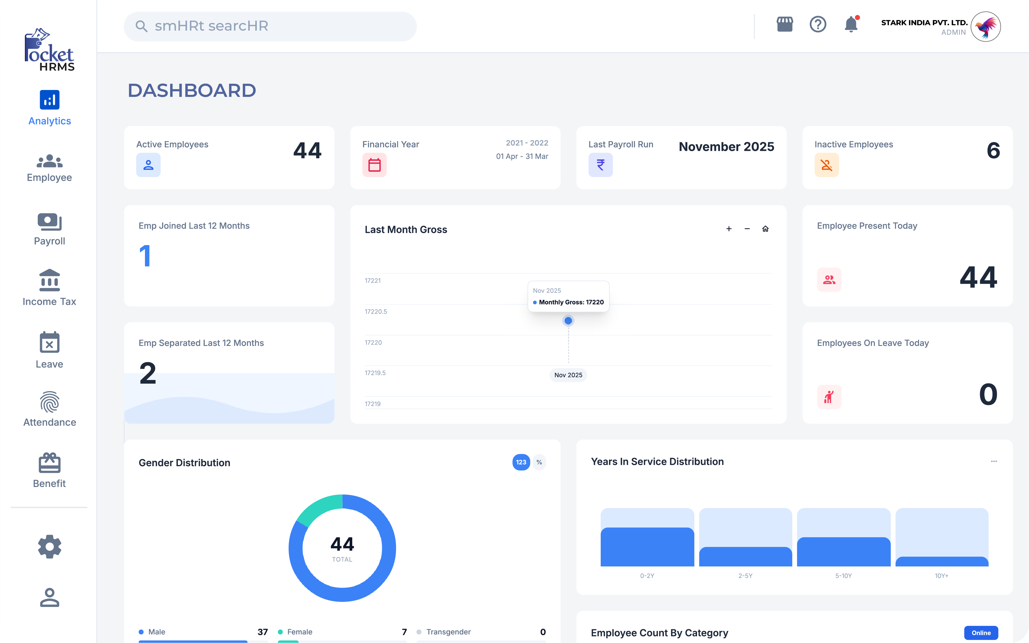Open the help question mark icon
The image size is (1029, 643).
(x=817, y=24)
